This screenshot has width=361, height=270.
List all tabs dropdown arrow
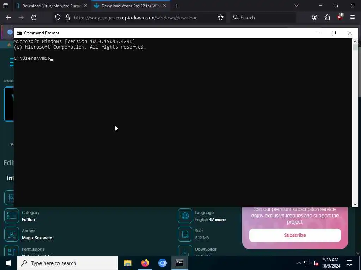click(296, 6)
